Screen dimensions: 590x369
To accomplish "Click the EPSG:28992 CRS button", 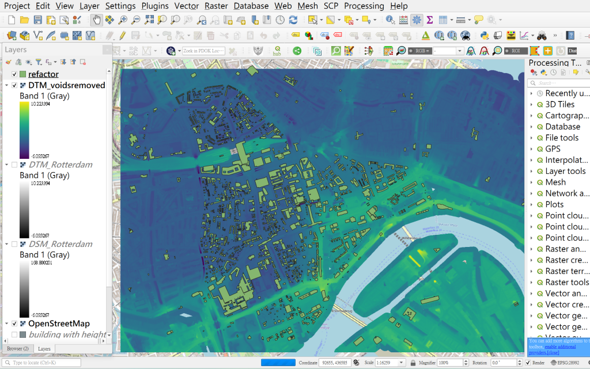I will coord(565,363).
